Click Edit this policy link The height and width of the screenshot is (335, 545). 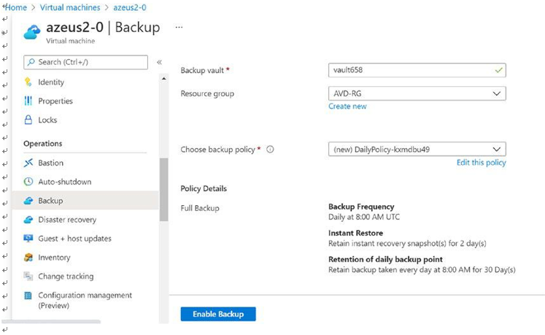tap(481, 163)
